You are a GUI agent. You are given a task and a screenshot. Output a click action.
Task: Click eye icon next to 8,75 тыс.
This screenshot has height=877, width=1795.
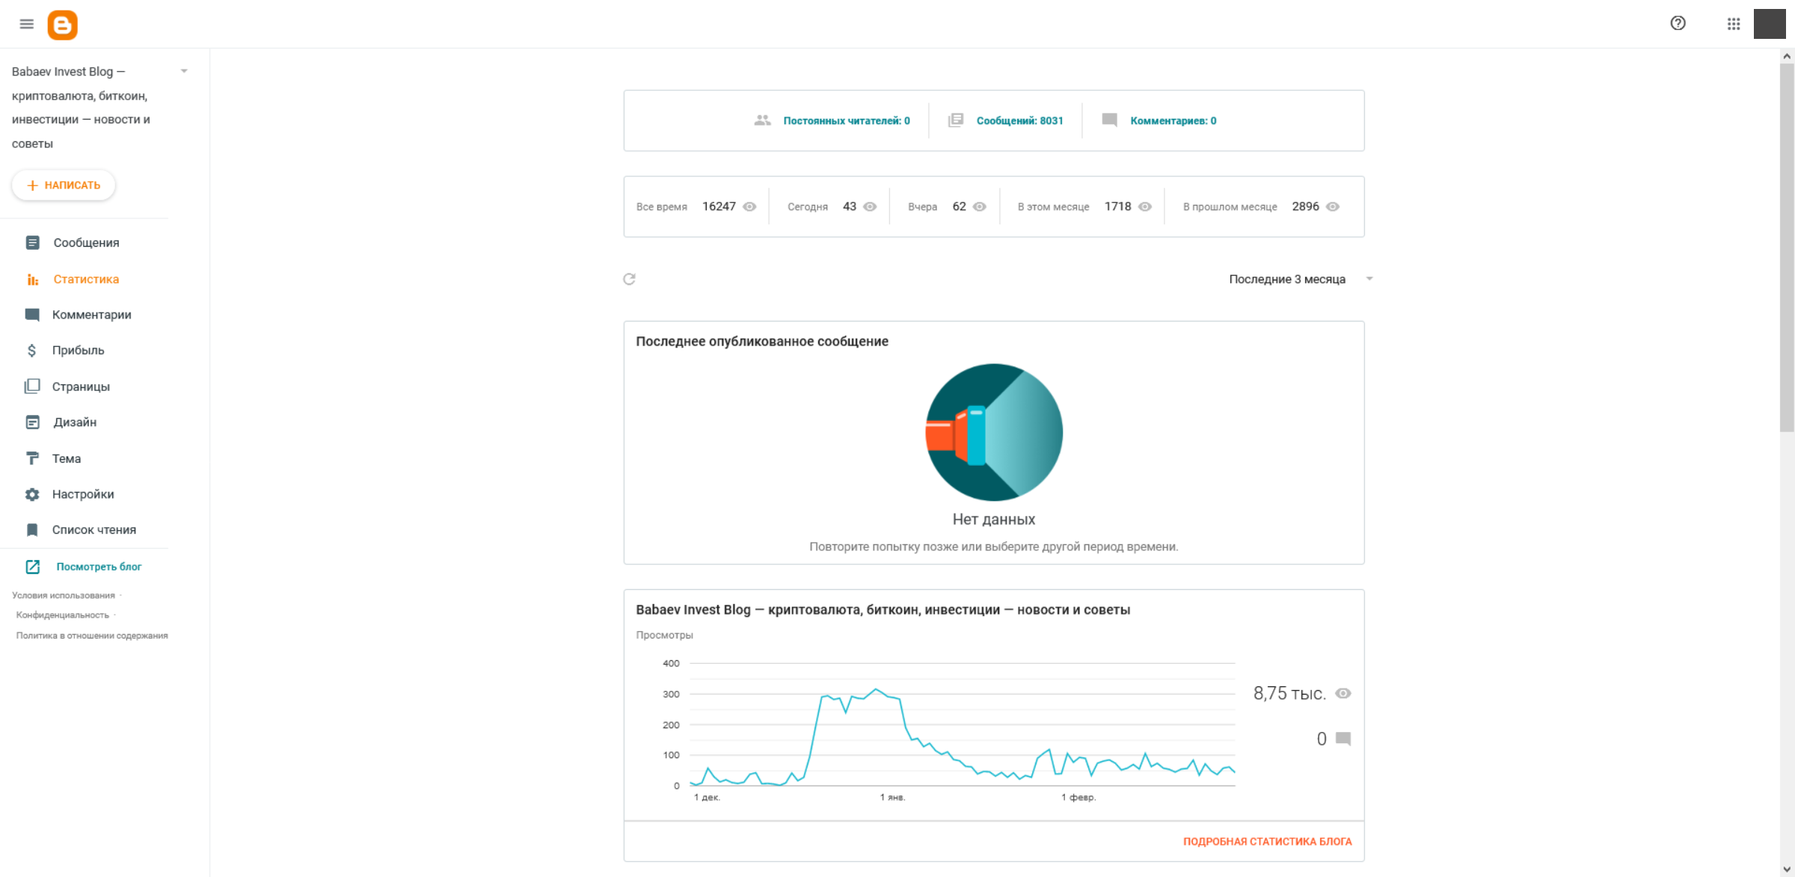[1343, 693]
